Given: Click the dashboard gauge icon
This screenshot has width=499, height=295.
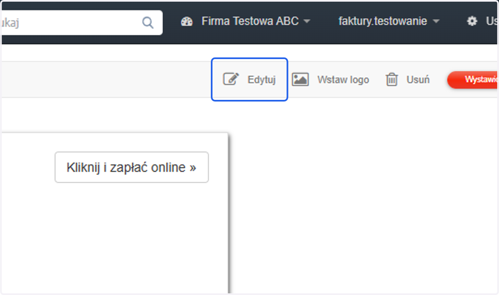Looking at the screenshot, I should click(187, 22).
